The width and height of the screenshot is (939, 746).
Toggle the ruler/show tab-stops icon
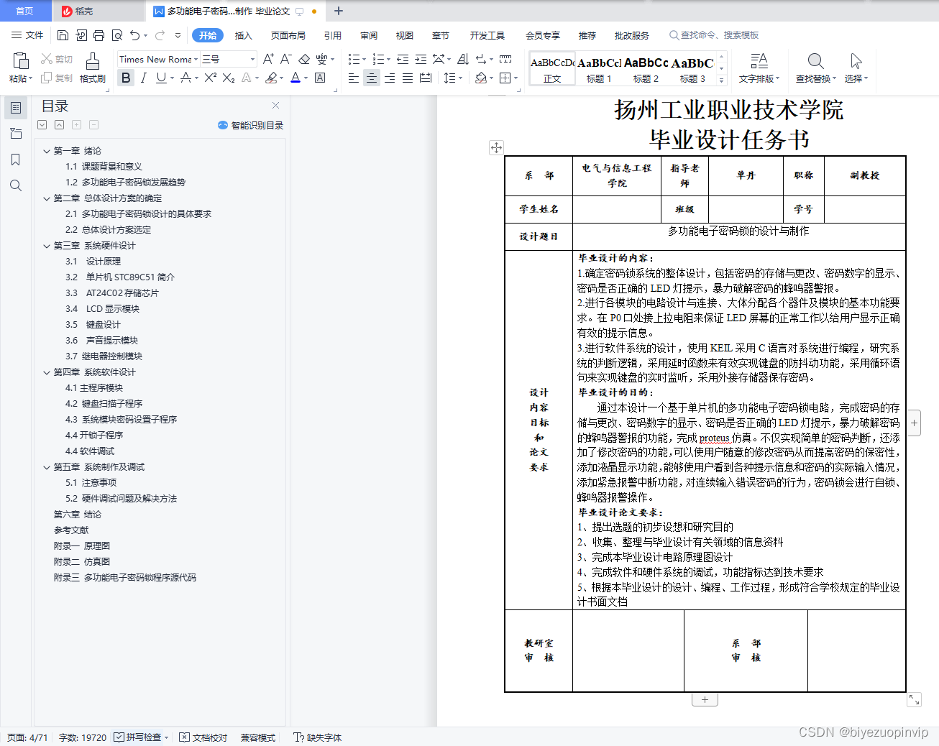[x=505, y=59]
